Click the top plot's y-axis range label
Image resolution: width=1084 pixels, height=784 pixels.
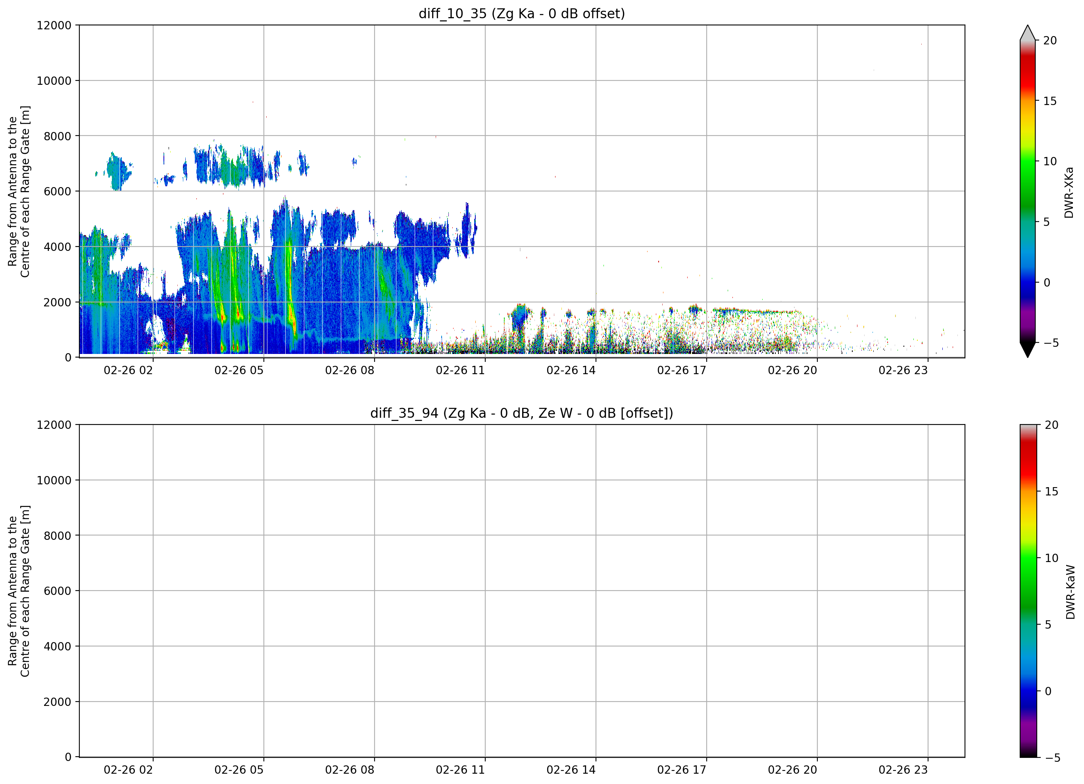19,191
